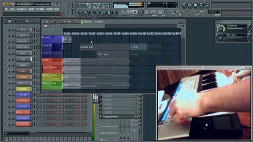The image size is (253, 142).
Task: Open the OPTIONS menu
Action: pyautogui.click(x=40, y=9)
